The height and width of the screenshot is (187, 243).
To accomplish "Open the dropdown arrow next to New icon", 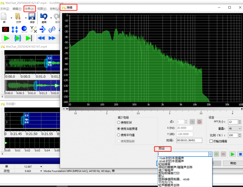I will 11,18.
